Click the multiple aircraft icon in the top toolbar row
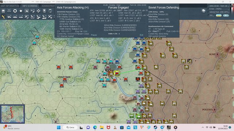 tap(33, 11)
